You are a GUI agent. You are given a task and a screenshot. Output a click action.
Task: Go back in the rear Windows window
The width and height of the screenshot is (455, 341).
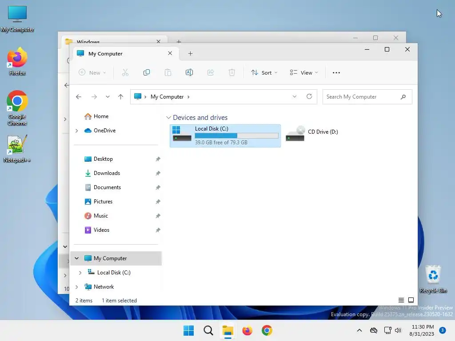pyautogui.click(x=67, y=85)
